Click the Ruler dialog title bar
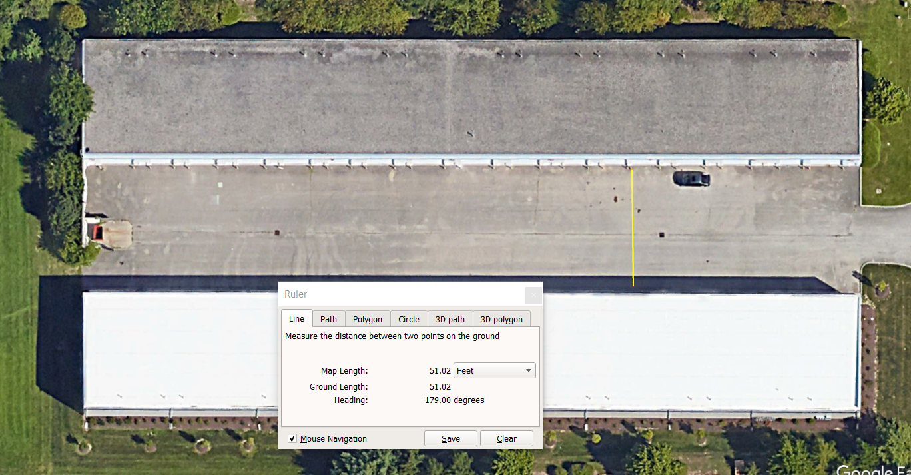 pyautogui.click(x=400, y=294)
